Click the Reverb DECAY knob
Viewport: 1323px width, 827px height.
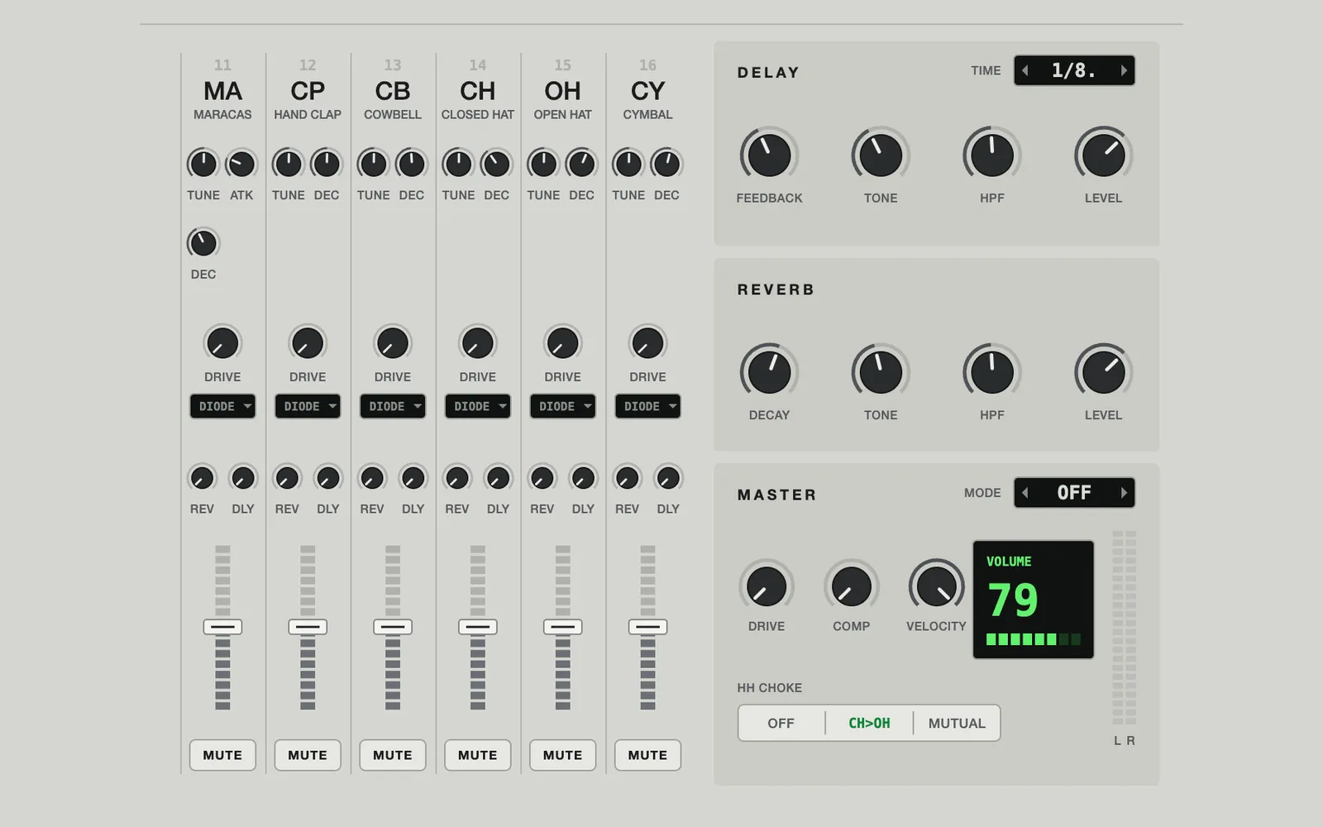coord(769,372)
